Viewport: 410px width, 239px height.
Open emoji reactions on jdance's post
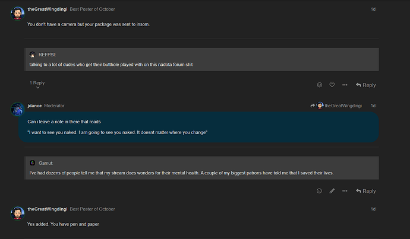tap(319, 191)
